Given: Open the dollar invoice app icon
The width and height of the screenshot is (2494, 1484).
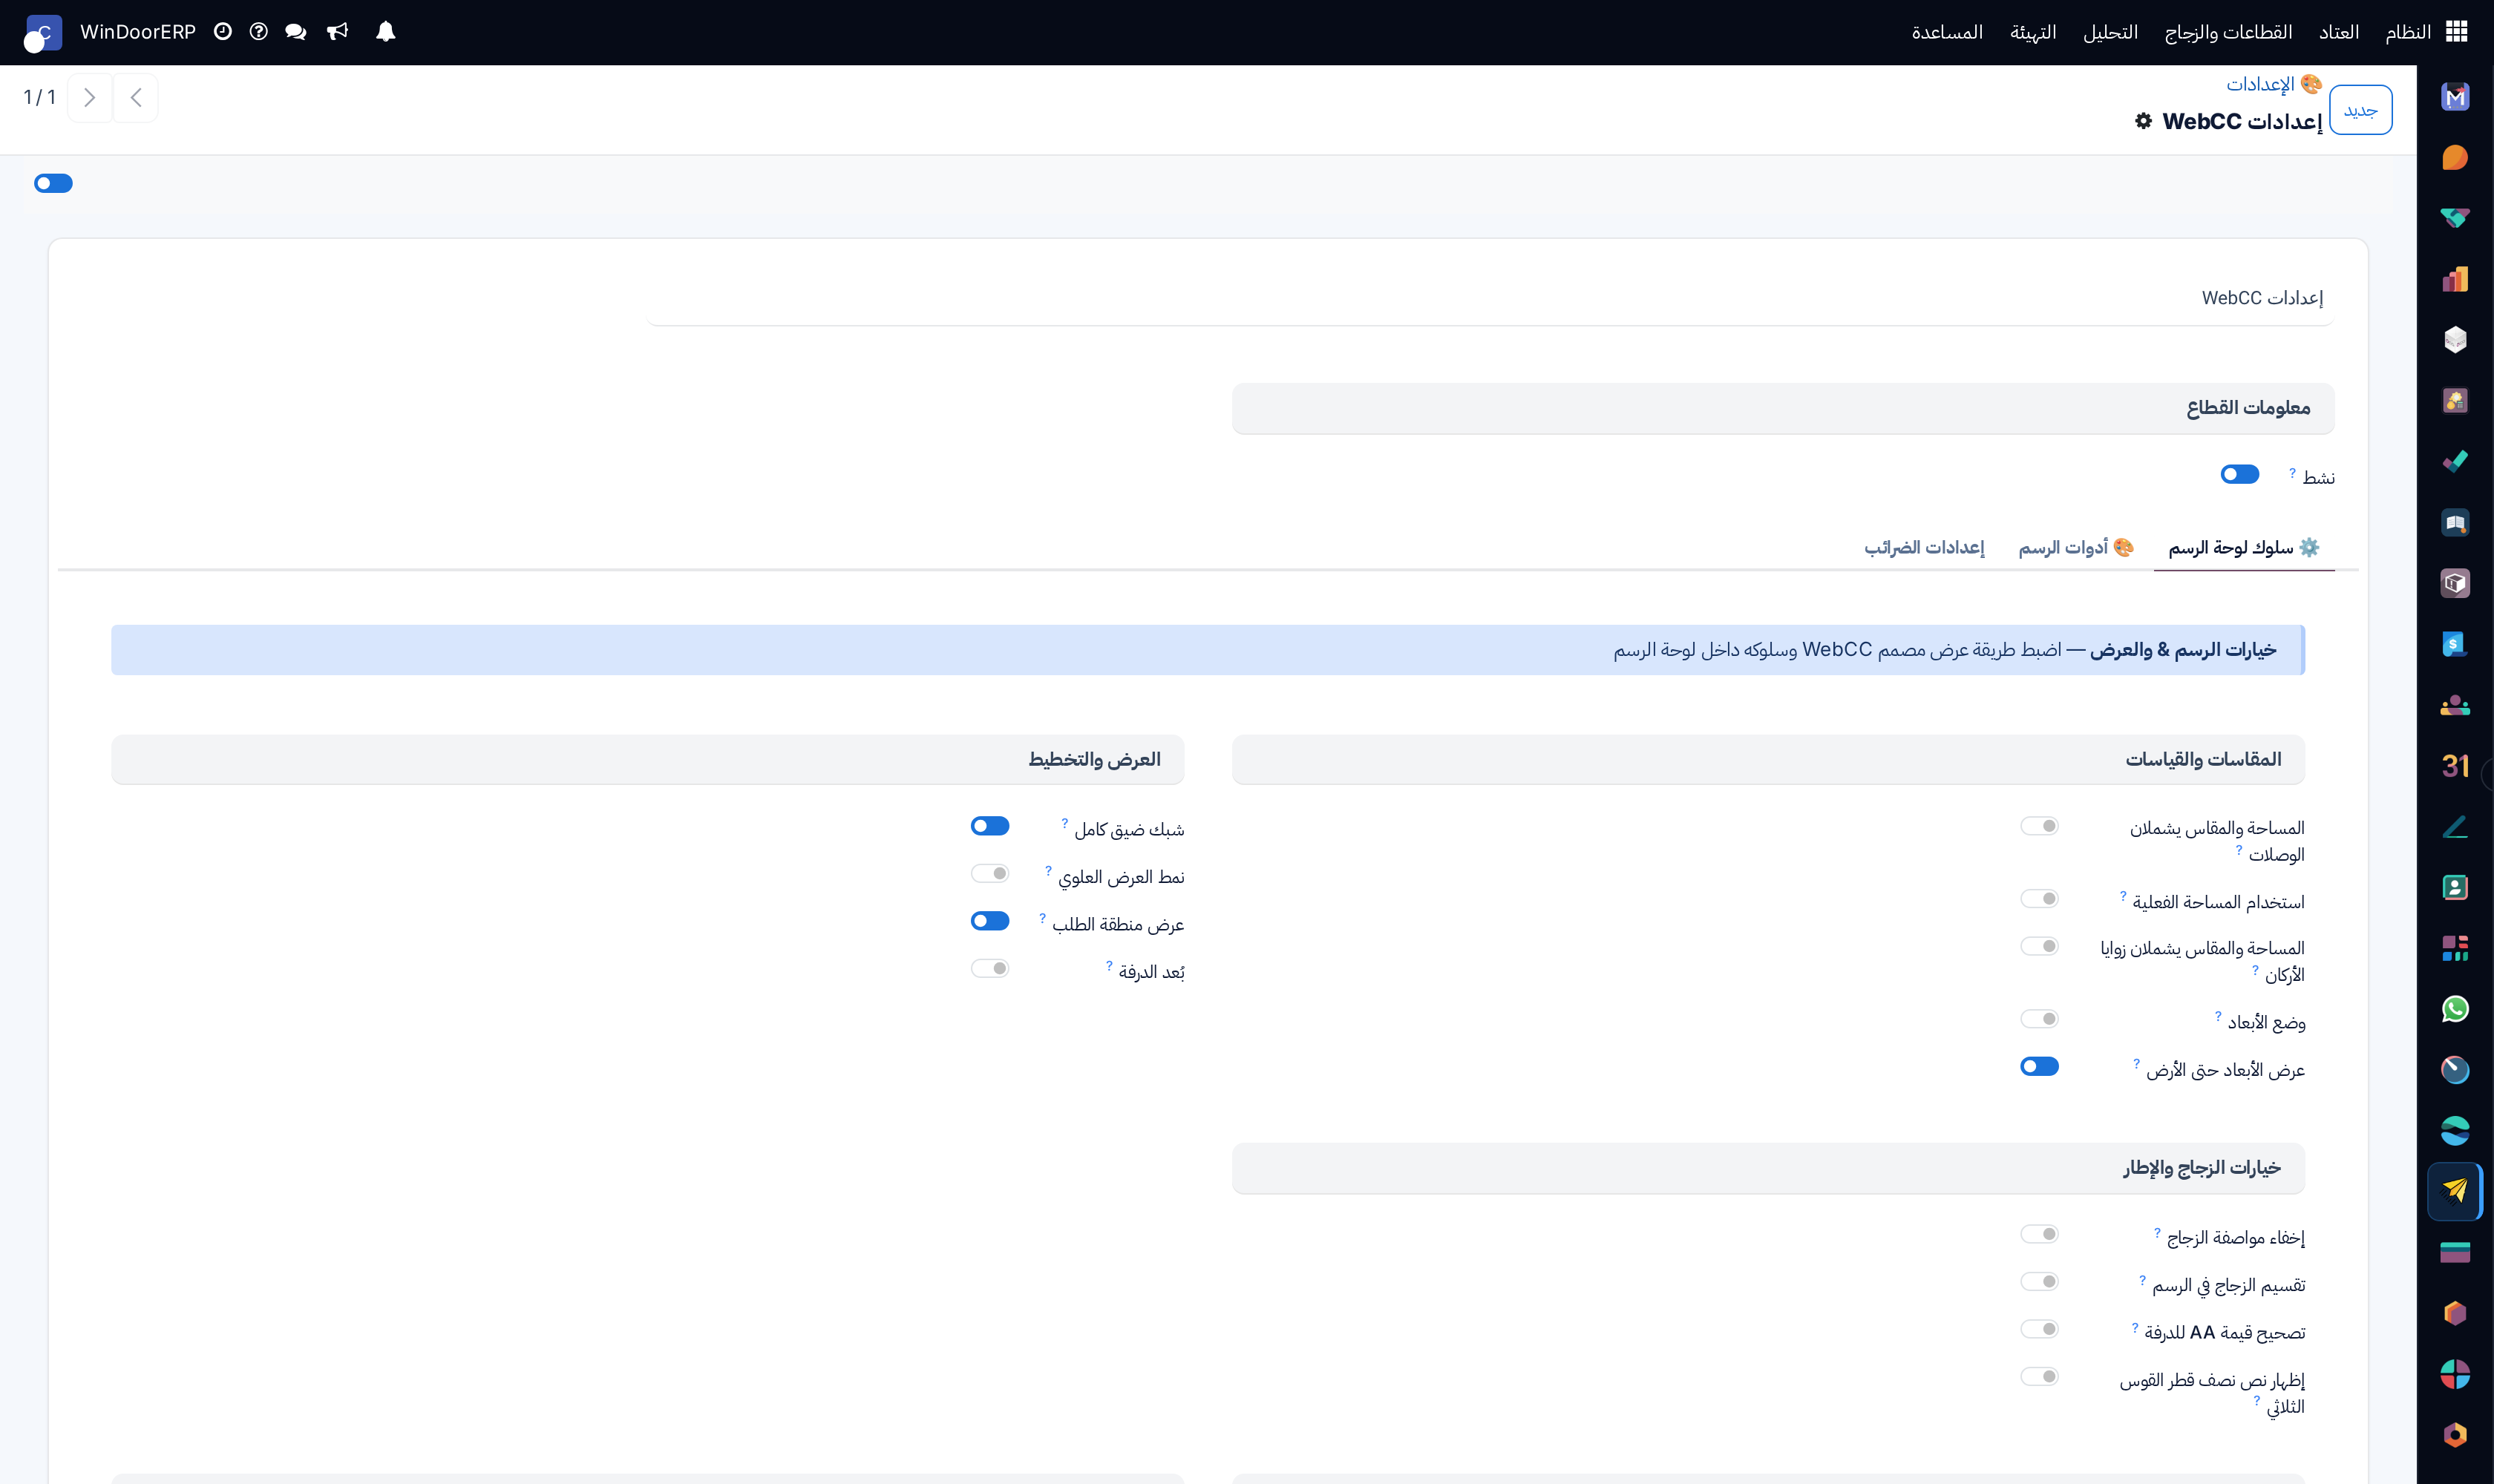Looking at the screenshot, I should (2455, 644).
